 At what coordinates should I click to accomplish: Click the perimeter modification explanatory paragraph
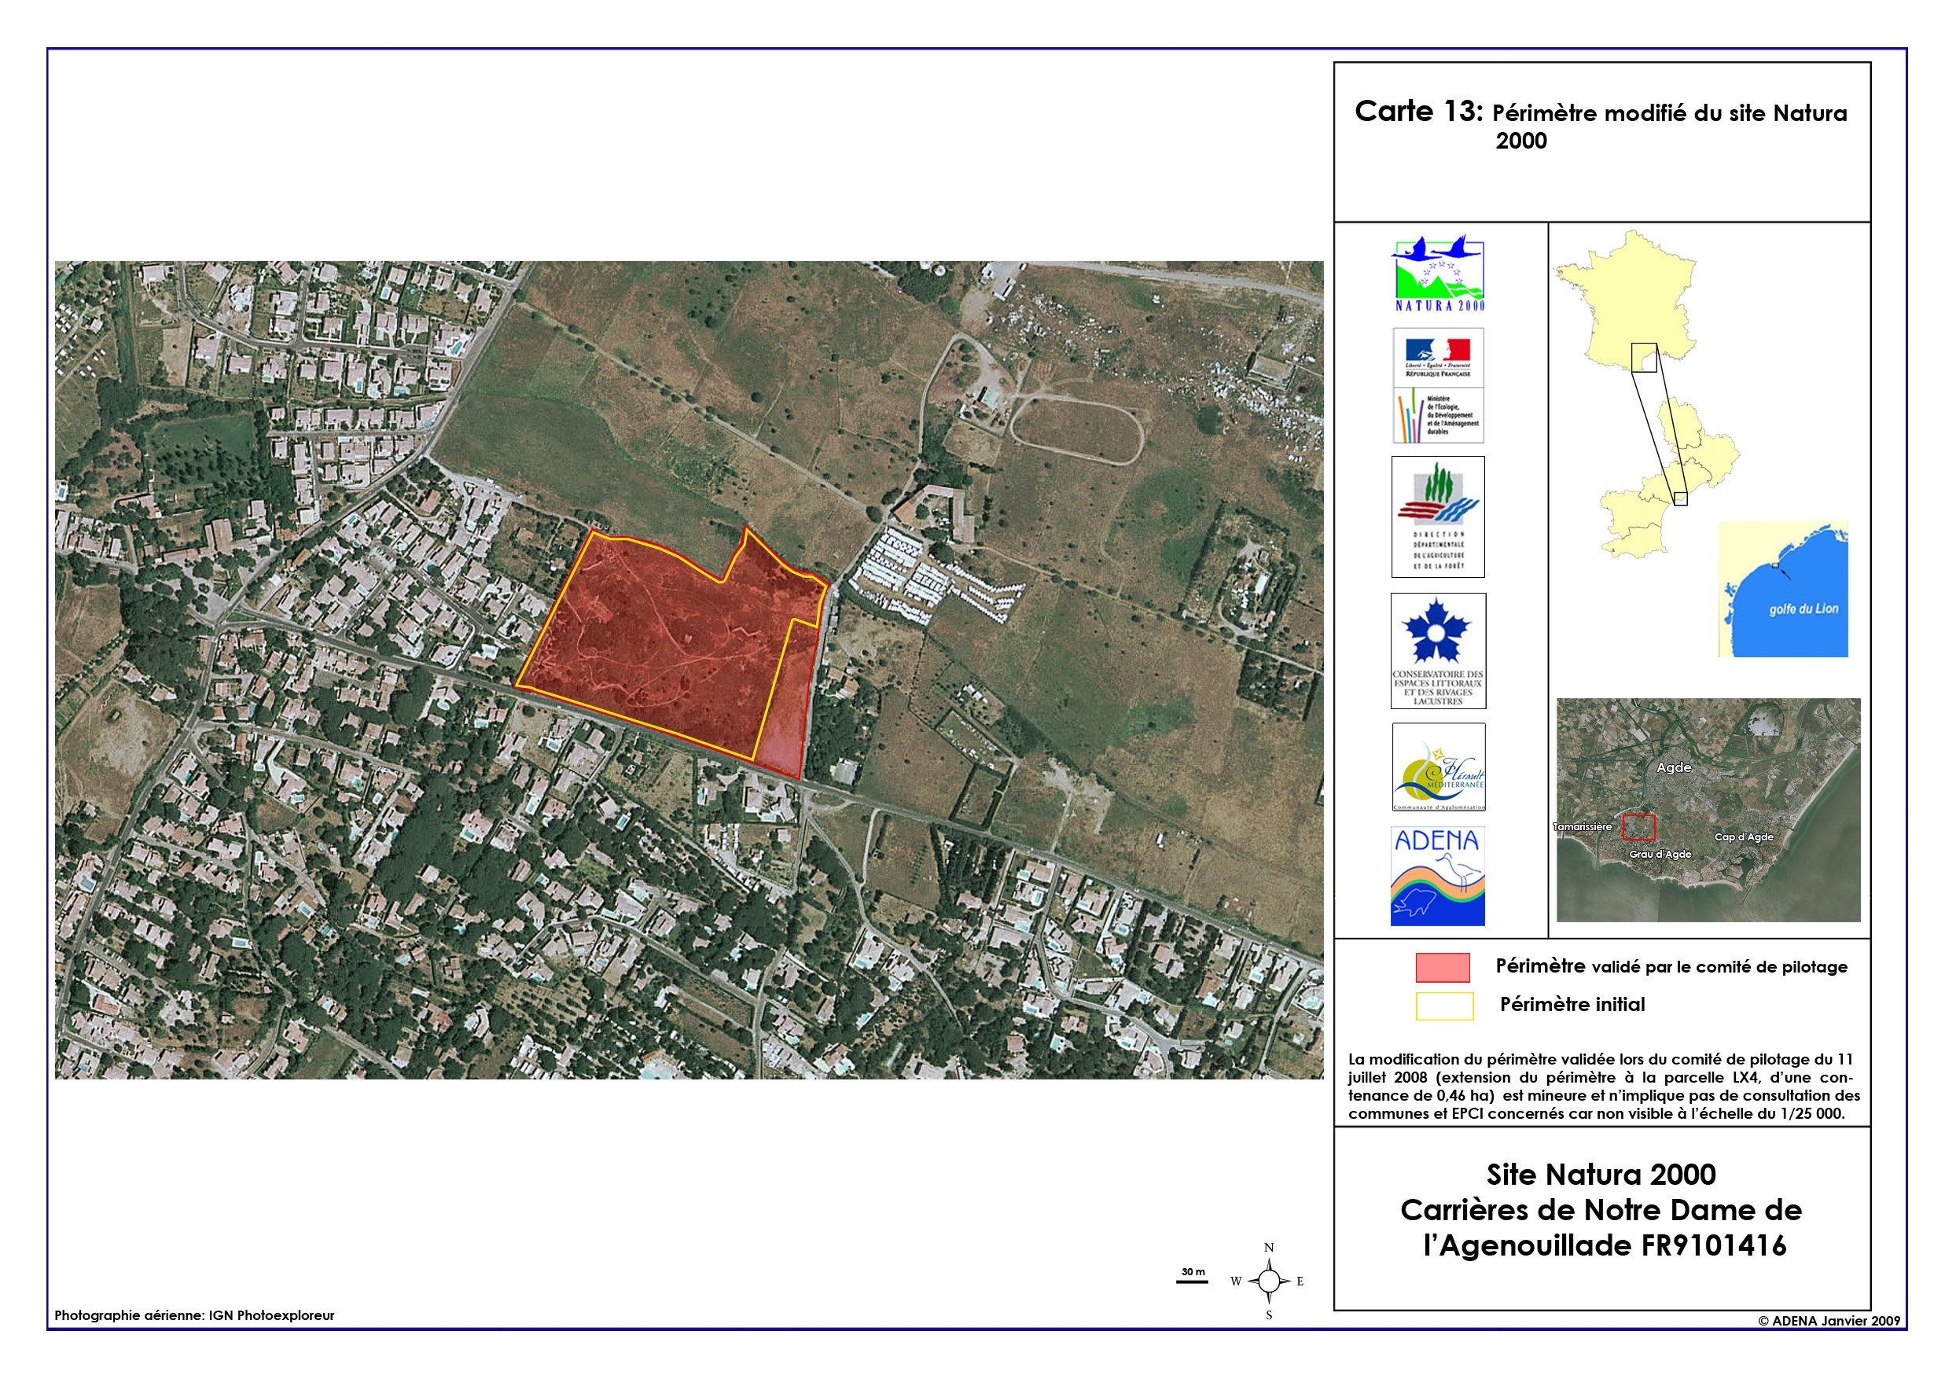pos(1604,1086)
